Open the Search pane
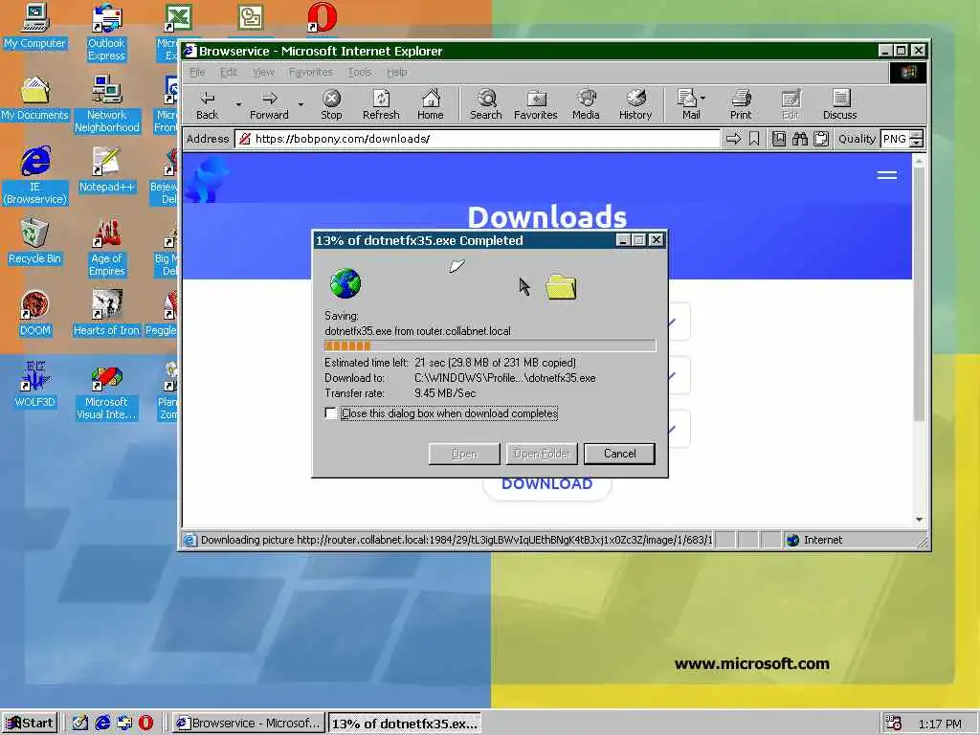This screenshot has height=735, width=980. click(485, 104)
